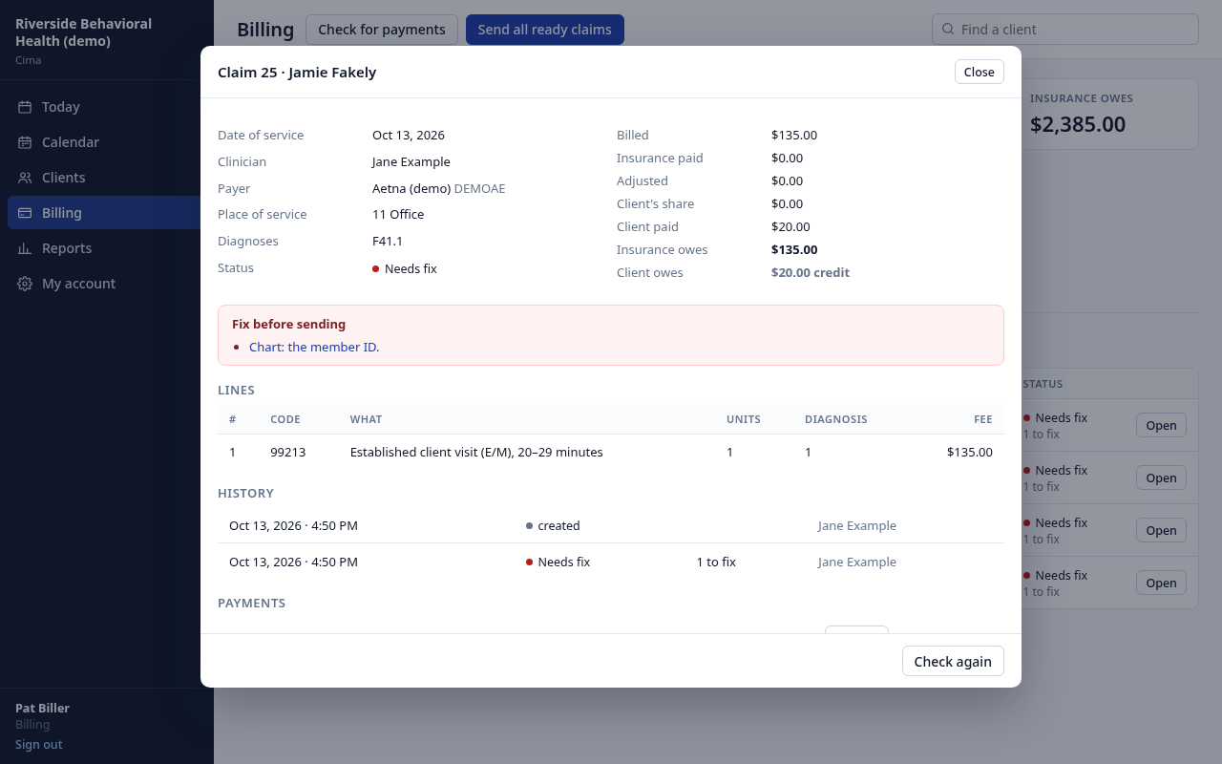Open Calendar from the sidebar menu

[107, 142]
